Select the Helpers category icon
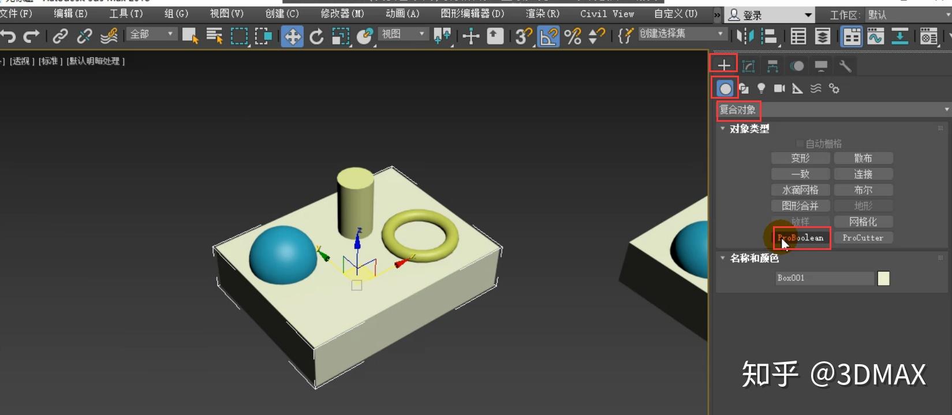 click(x=797, y=88)
